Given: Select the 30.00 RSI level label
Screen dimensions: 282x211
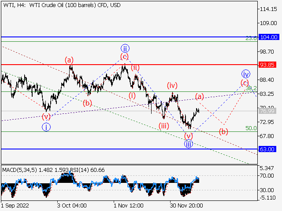Looking at the screenshot, I should (267, 190).
